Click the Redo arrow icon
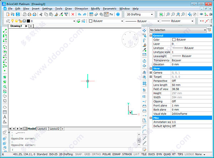Image resolution: width=214 pixels, height=158 pixels. pos(85,14)
